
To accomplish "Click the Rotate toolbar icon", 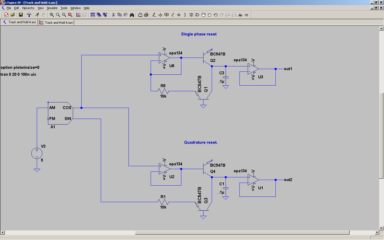I will coord(228,15).
